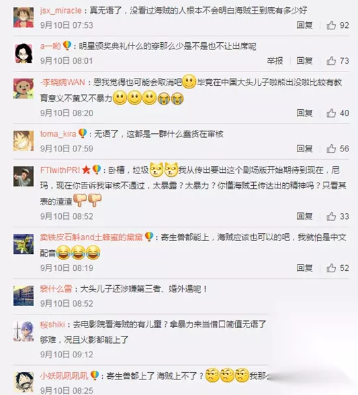Open 装什么雷 user profile link
The image size is (358, 395).
[x=56, y=288]
